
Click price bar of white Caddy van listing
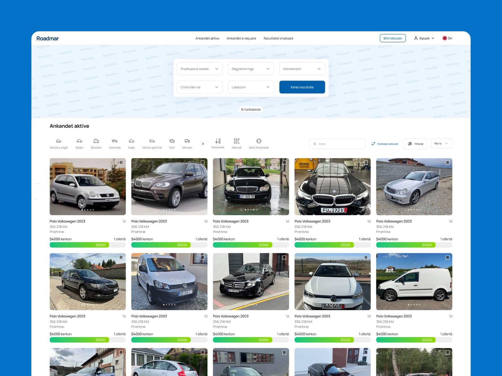pyautogui.click(x=414, y=340)
